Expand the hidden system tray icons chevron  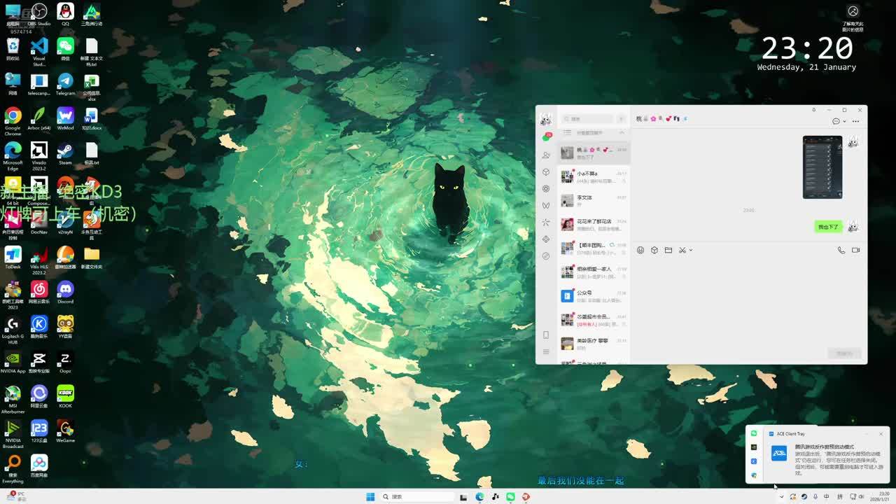(x=781, y=497)
